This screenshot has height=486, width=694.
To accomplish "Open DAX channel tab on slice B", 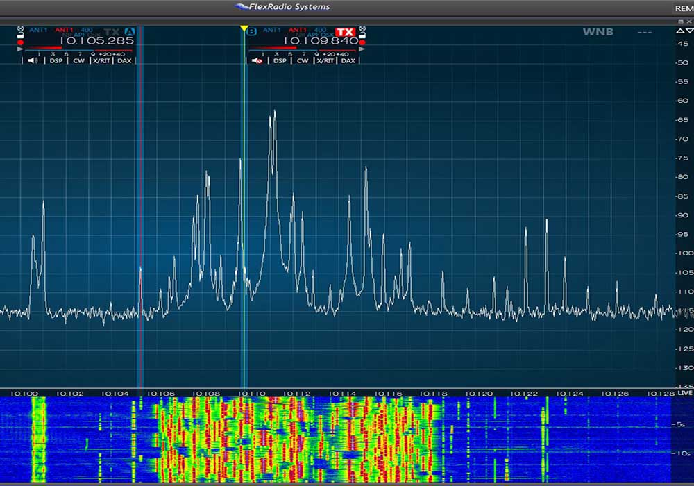I will (348, 60).
